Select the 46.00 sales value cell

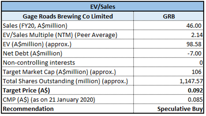pos(169,25)
